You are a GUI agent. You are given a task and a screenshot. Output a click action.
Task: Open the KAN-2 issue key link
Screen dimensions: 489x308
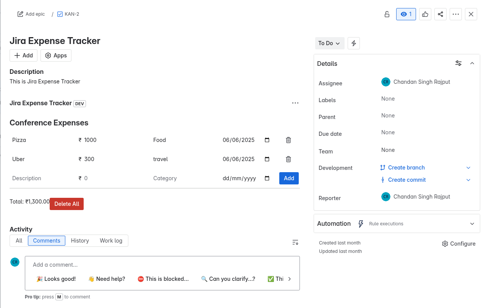tap(72, 14)
